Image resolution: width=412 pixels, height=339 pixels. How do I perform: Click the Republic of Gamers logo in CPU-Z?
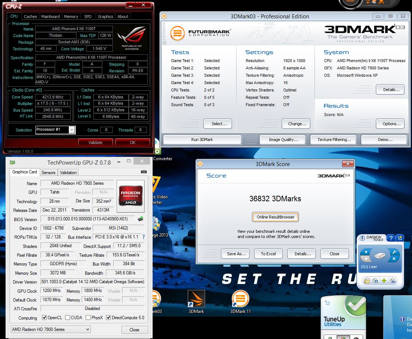pos(132,38)
